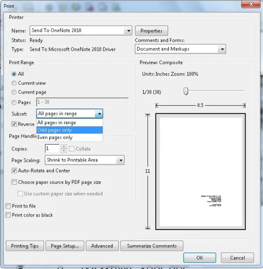
Task: Open the Advanced print settings
Action: (102, 246)
